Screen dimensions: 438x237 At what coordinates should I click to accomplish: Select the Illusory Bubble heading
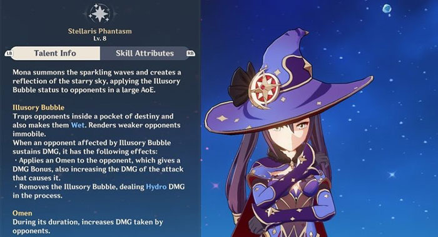[x=39, y=108]
